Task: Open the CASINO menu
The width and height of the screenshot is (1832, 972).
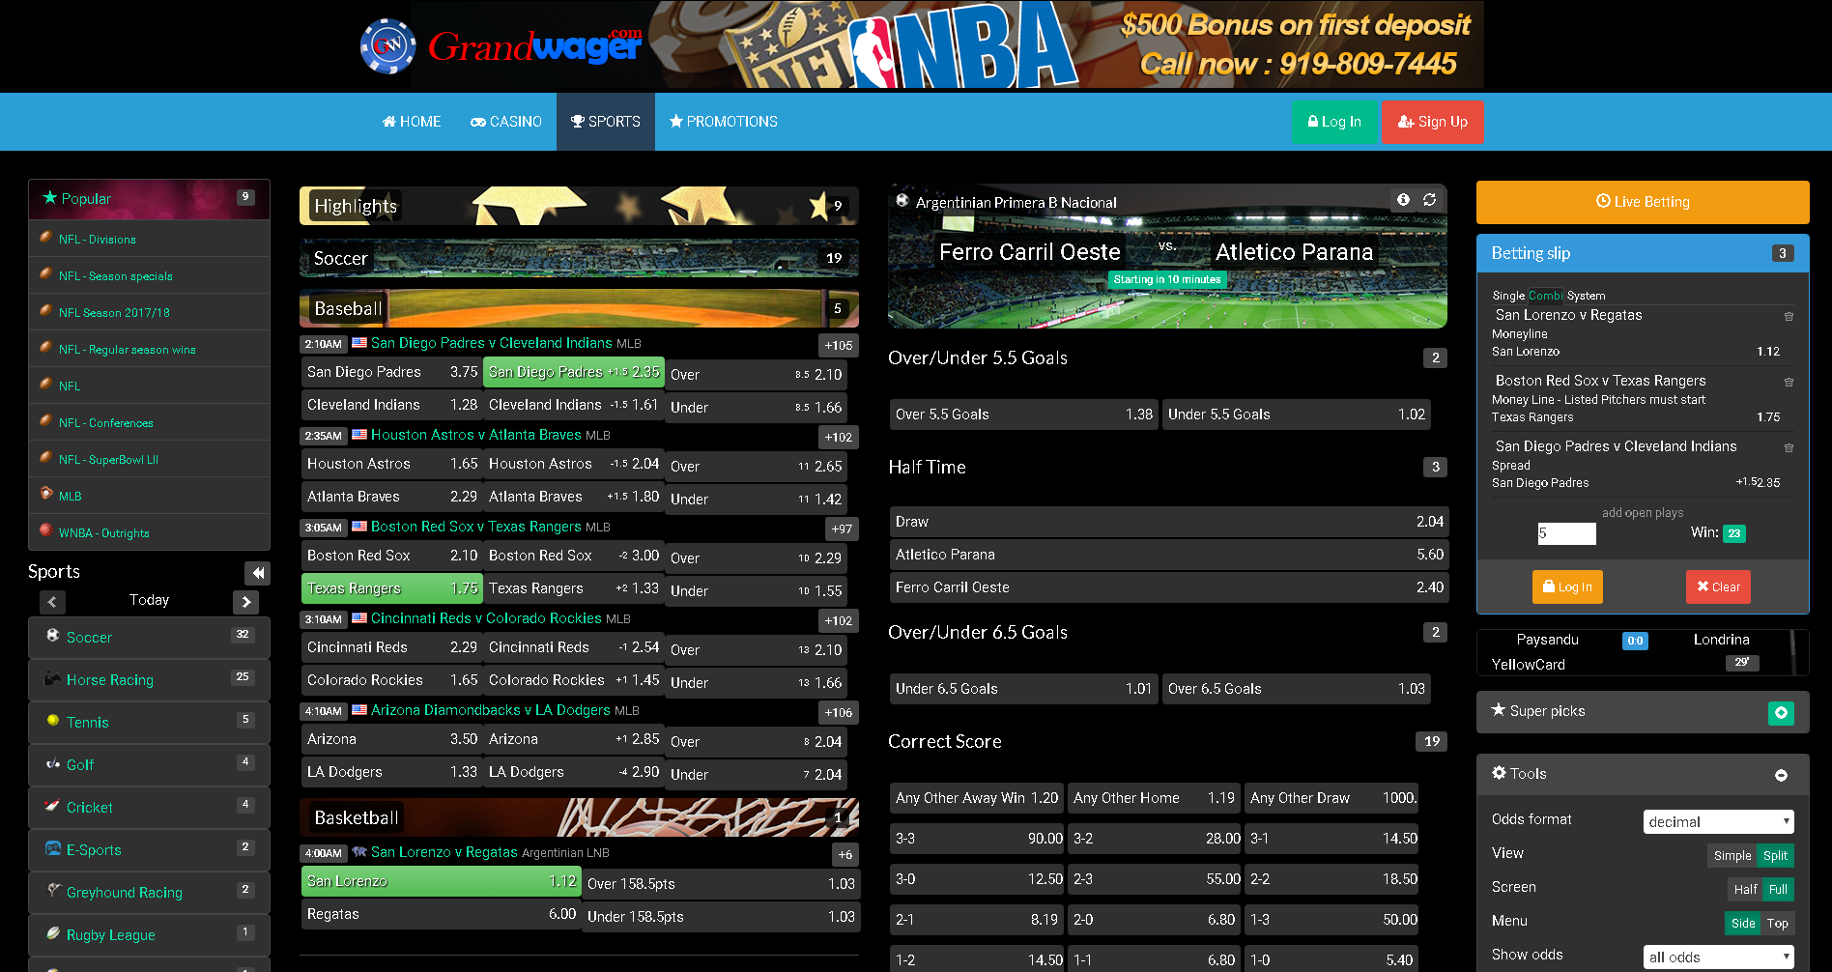Action: coord(506,122)
